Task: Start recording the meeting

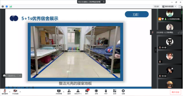Action: (x=96, y=92)
